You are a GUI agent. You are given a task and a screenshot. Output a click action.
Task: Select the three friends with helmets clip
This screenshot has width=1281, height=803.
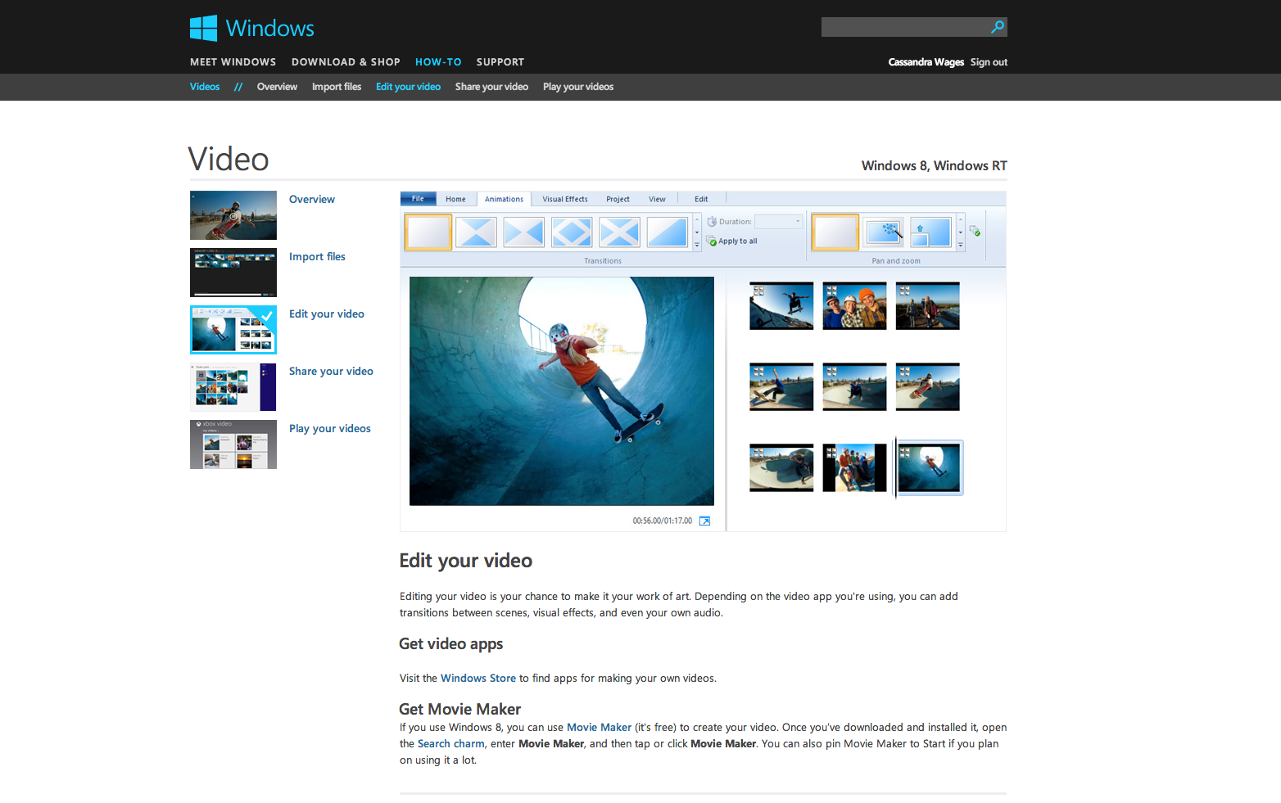[x=854, y=306]
